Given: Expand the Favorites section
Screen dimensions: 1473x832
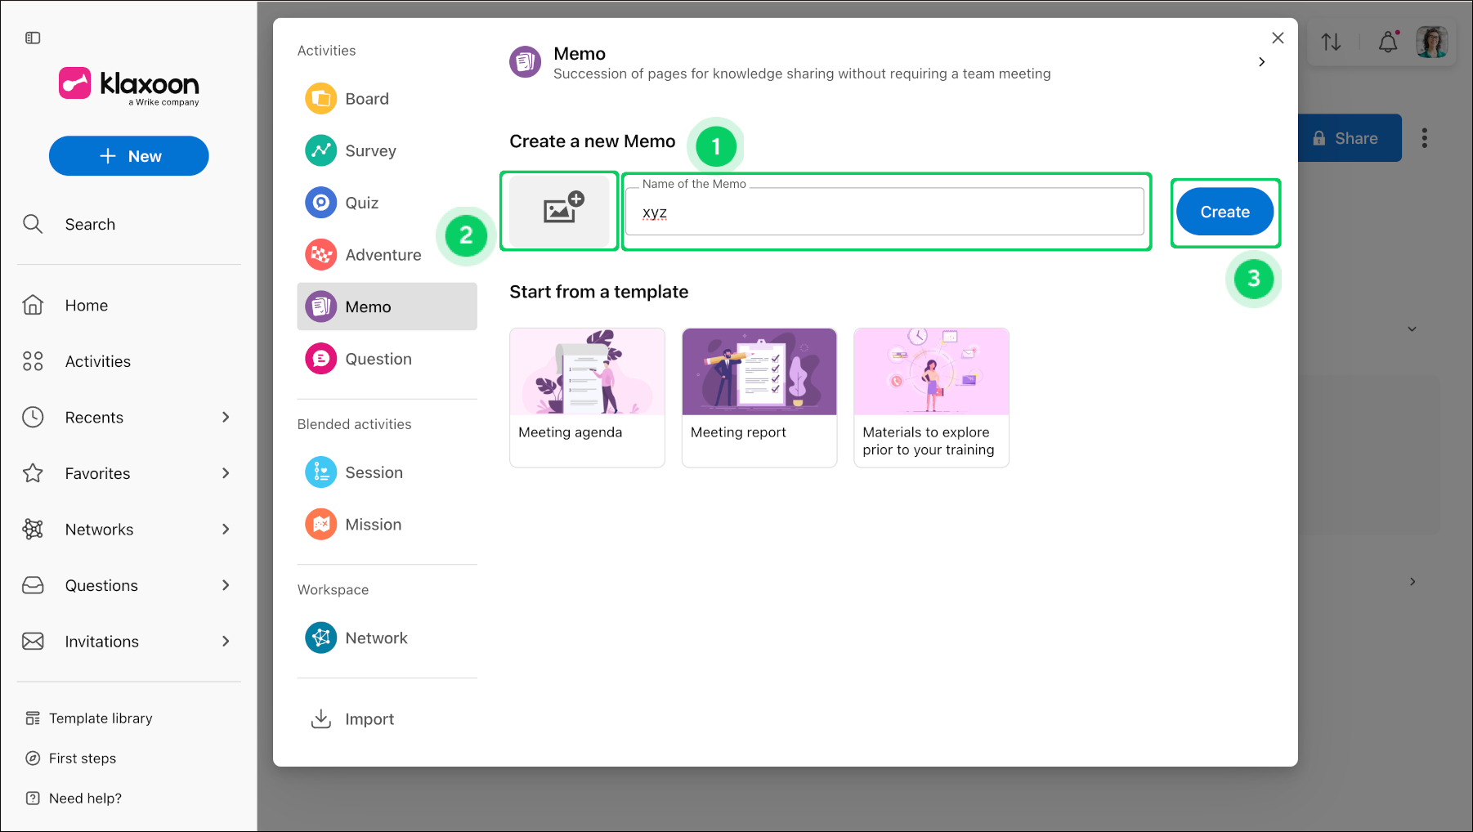Looking at the screenshot, I should tap(226, 473).
